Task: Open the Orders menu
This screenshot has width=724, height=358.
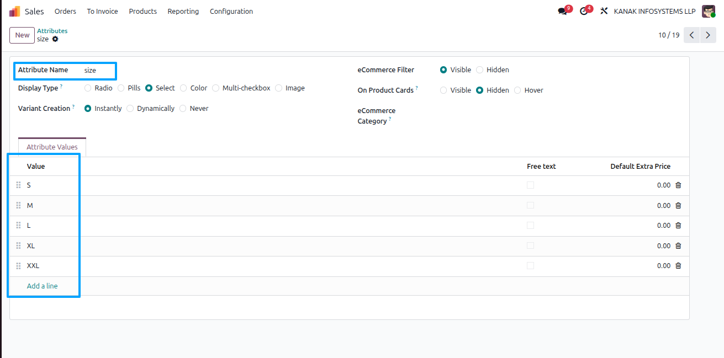Action: [65, 11]
